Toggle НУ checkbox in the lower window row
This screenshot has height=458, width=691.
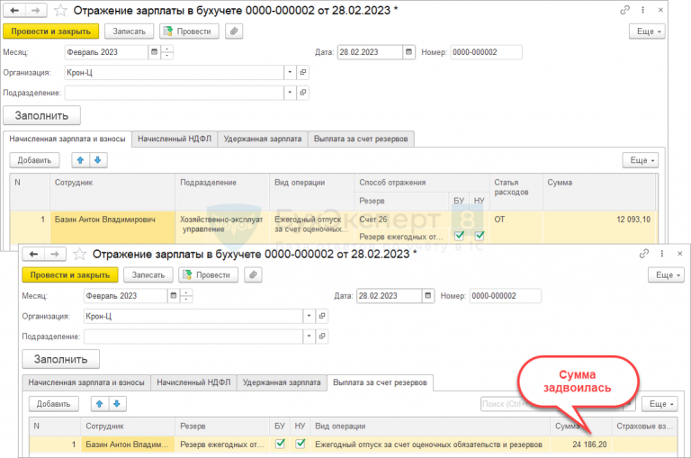click(x=301, y=444)
